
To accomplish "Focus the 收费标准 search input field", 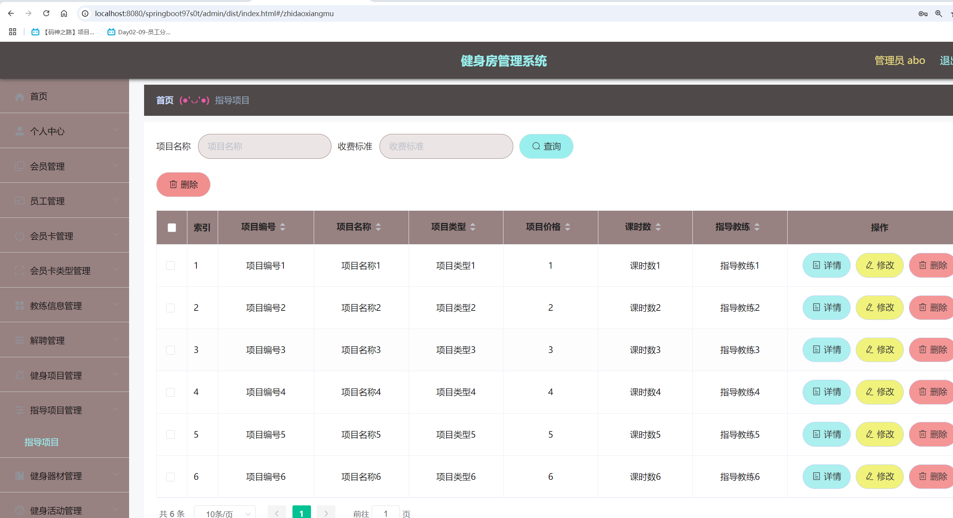I will [x=446, y=146].
